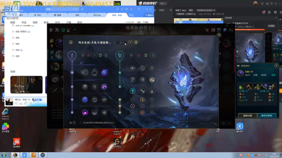The height and width of the screenshot is (158, 282).
Task: Click 选择出装 button in champion panel
Action: (248, 116)
